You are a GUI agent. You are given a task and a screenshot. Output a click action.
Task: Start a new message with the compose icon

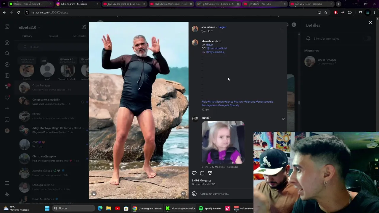coord(84,27)
